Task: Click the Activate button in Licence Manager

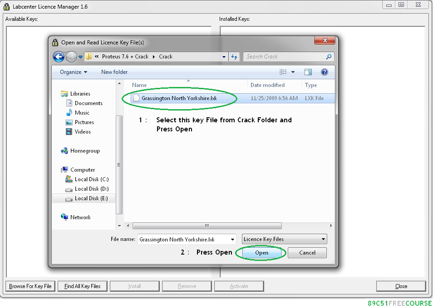Action: coord(239,286)
